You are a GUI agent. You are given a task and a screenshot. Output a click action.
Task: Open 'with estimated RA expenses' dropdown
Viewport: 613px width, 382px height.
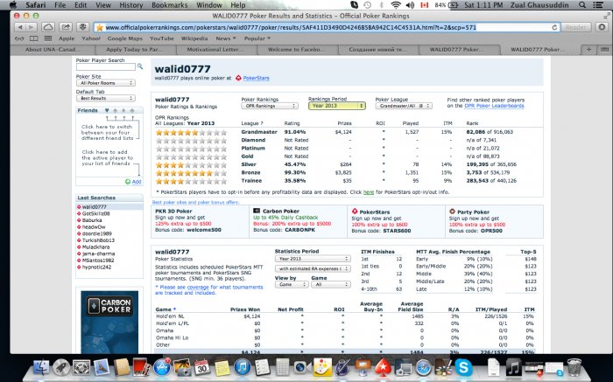[313, 268]
